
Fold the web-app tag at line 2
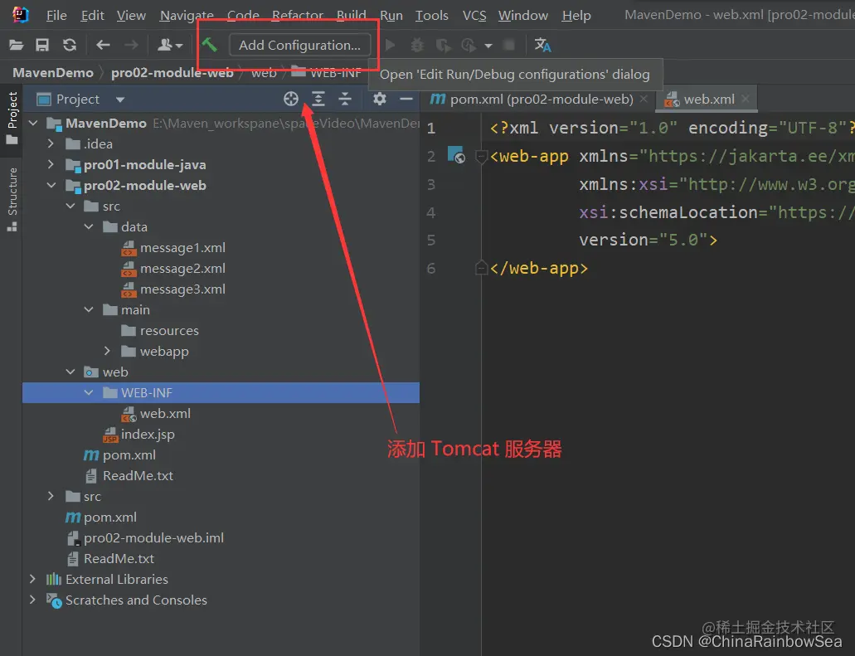481,157
